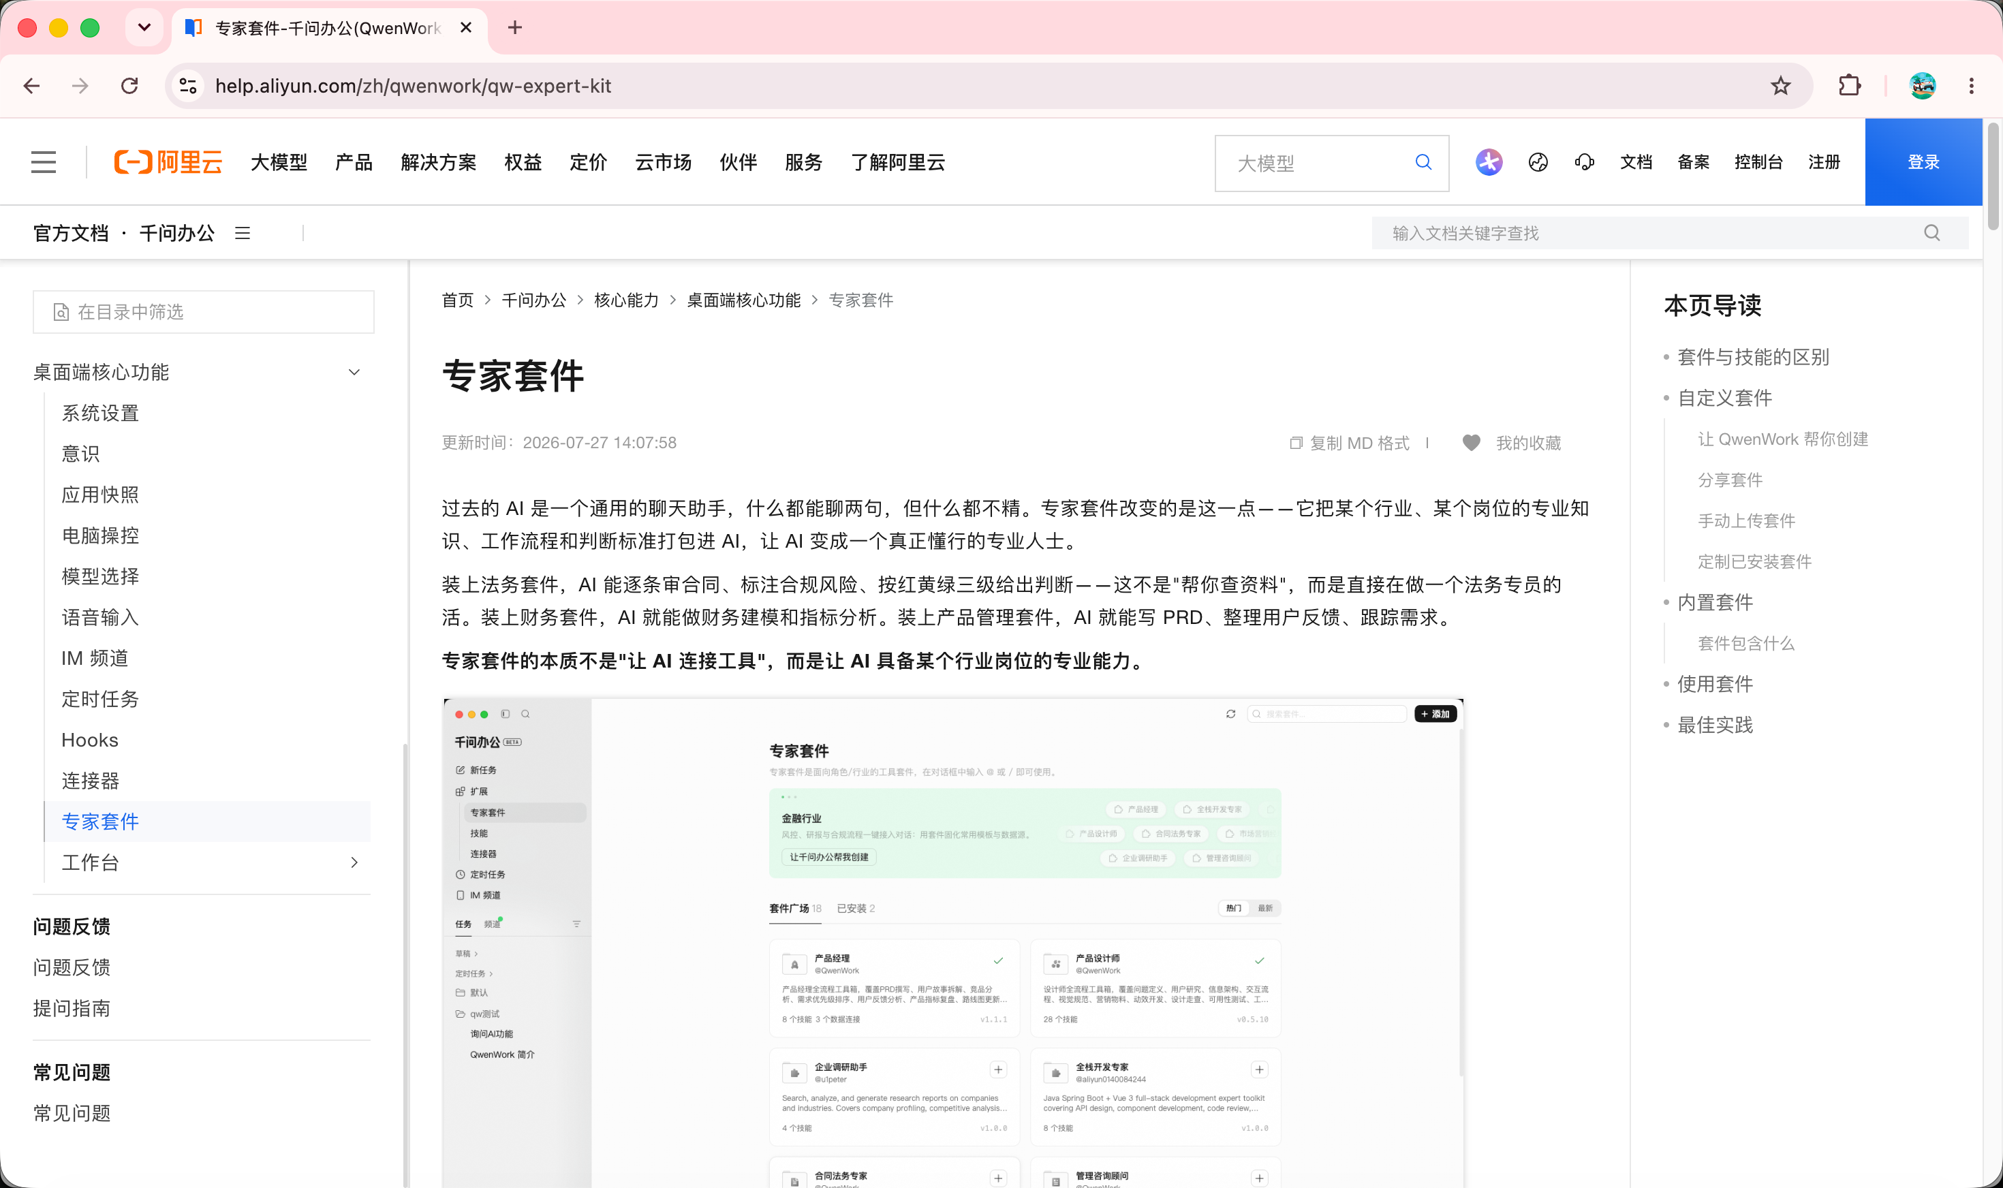The image size is (2003, 1188).
Task: Expand the 工作台 sidebar item arrow
Action: (354, 862)
